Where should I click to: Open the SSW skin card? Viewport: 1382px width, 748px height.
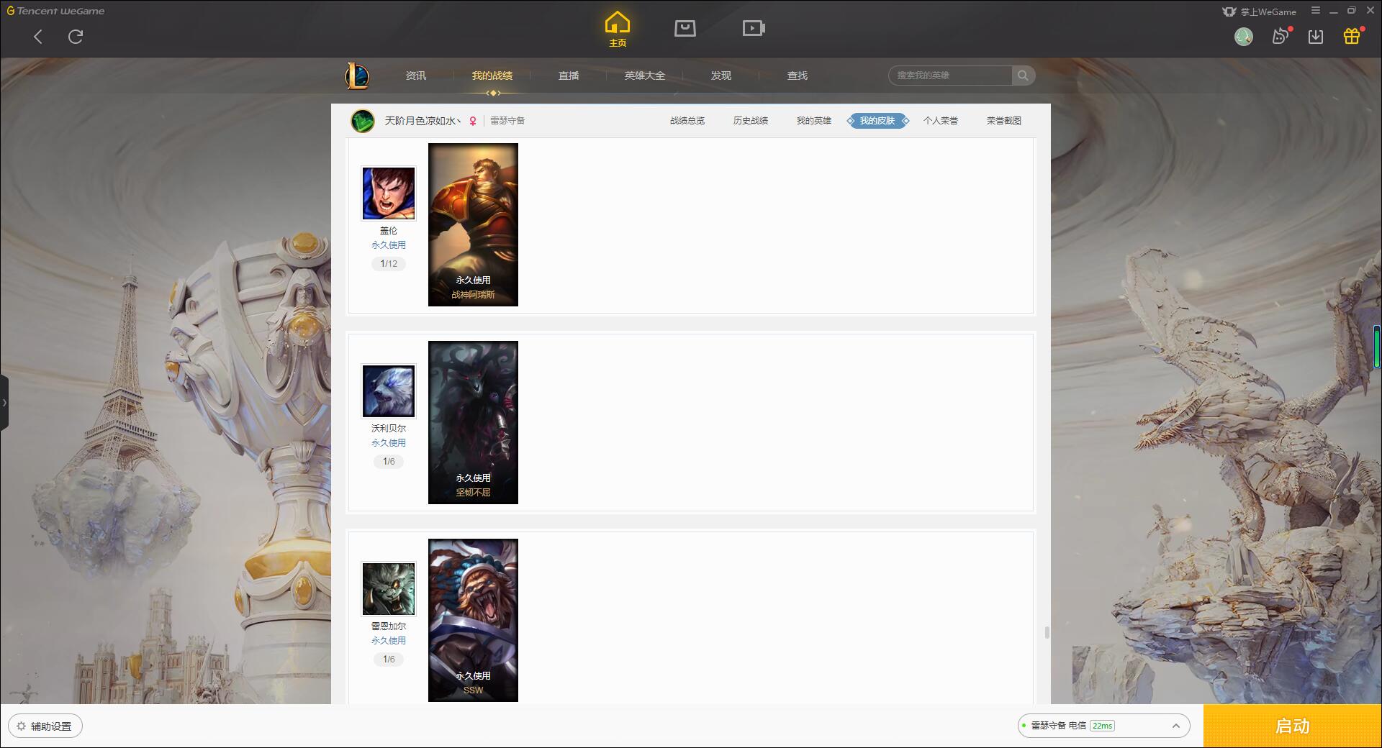(473, 620)
